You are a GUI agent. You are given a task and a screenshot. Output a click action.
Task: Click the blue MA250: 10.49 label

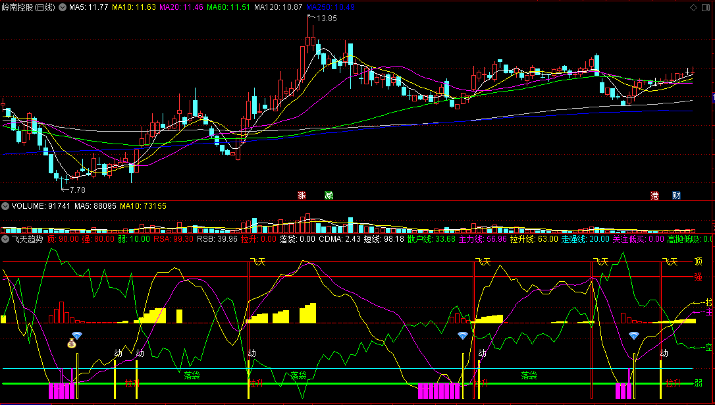331,7
